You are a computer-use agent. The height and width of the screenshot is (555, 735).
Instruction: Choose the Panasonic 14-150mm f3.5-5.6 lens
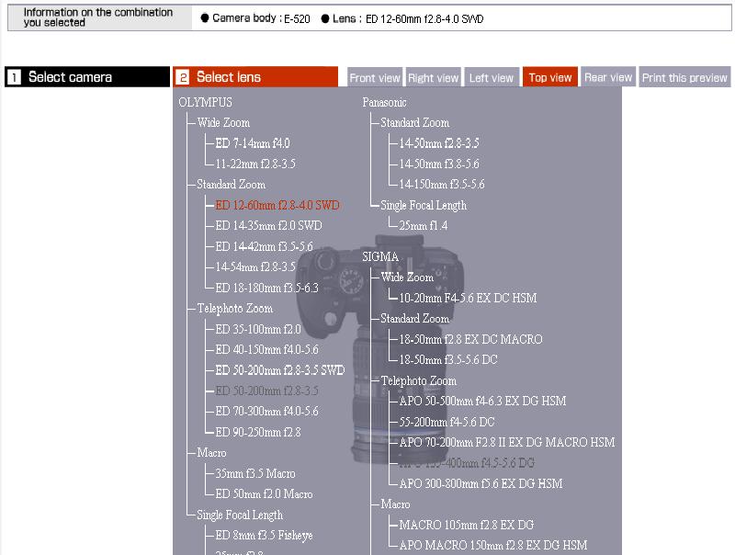[x=442, y=184]
